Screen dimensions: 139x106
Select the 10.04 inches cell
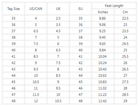point(103,56)
